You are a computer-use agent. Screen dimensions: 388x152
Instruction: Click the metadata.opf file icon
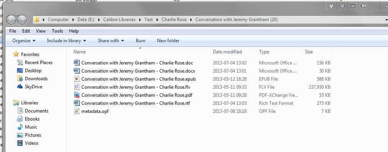pos(77,111)
